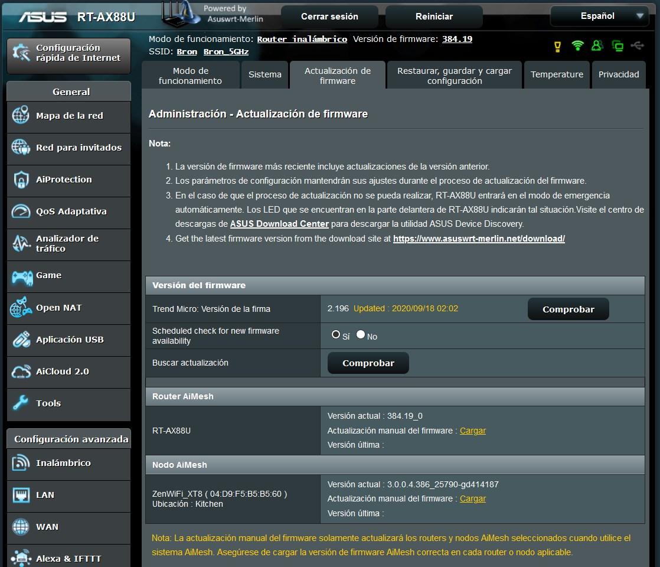This screenshot has height=567, width=660.
Task: Click Ubicación : Kitchen text
Action: click(188, 504)
